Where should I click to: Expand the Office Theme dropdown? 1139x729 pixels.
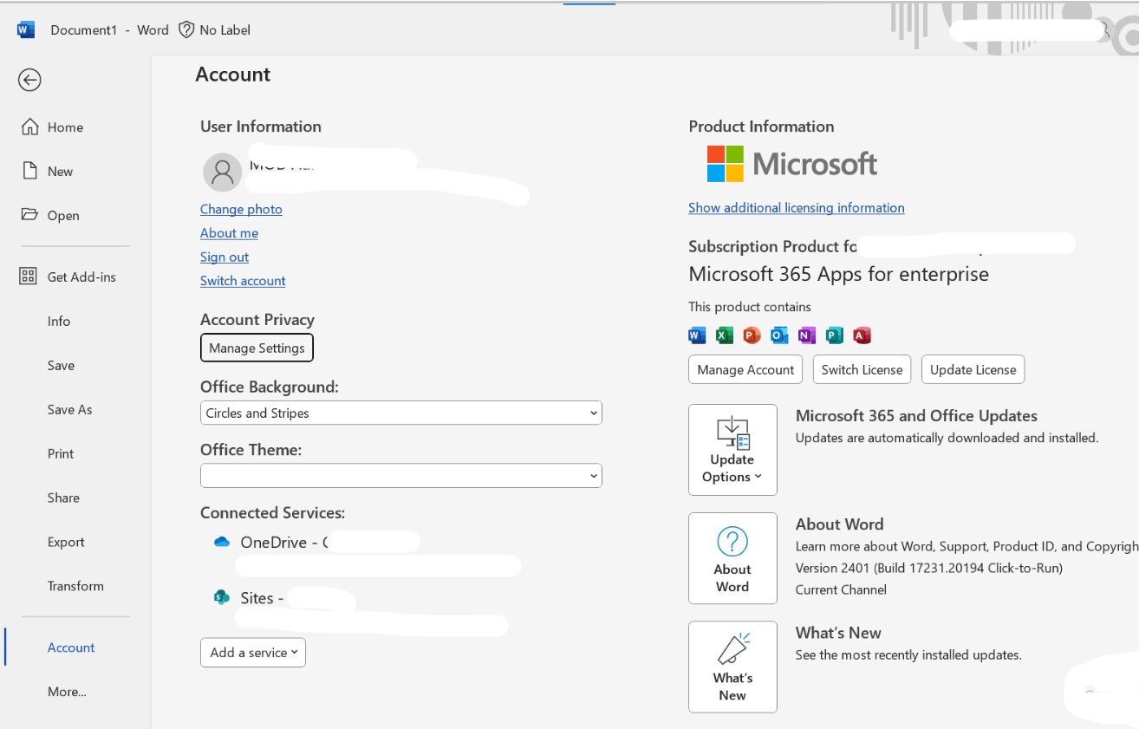pos(401,476)
